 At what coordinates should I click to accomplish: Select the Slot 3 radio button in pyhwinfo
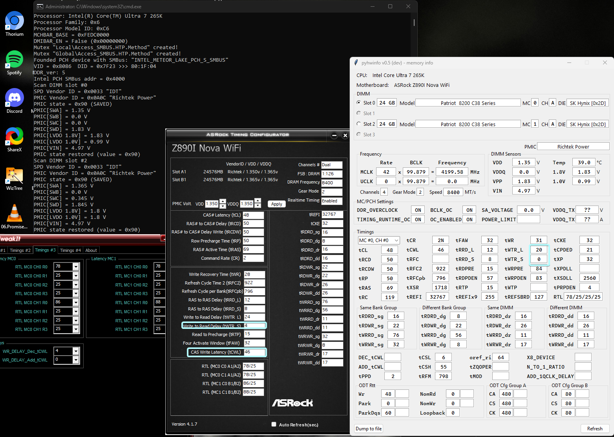pos(359,134)
